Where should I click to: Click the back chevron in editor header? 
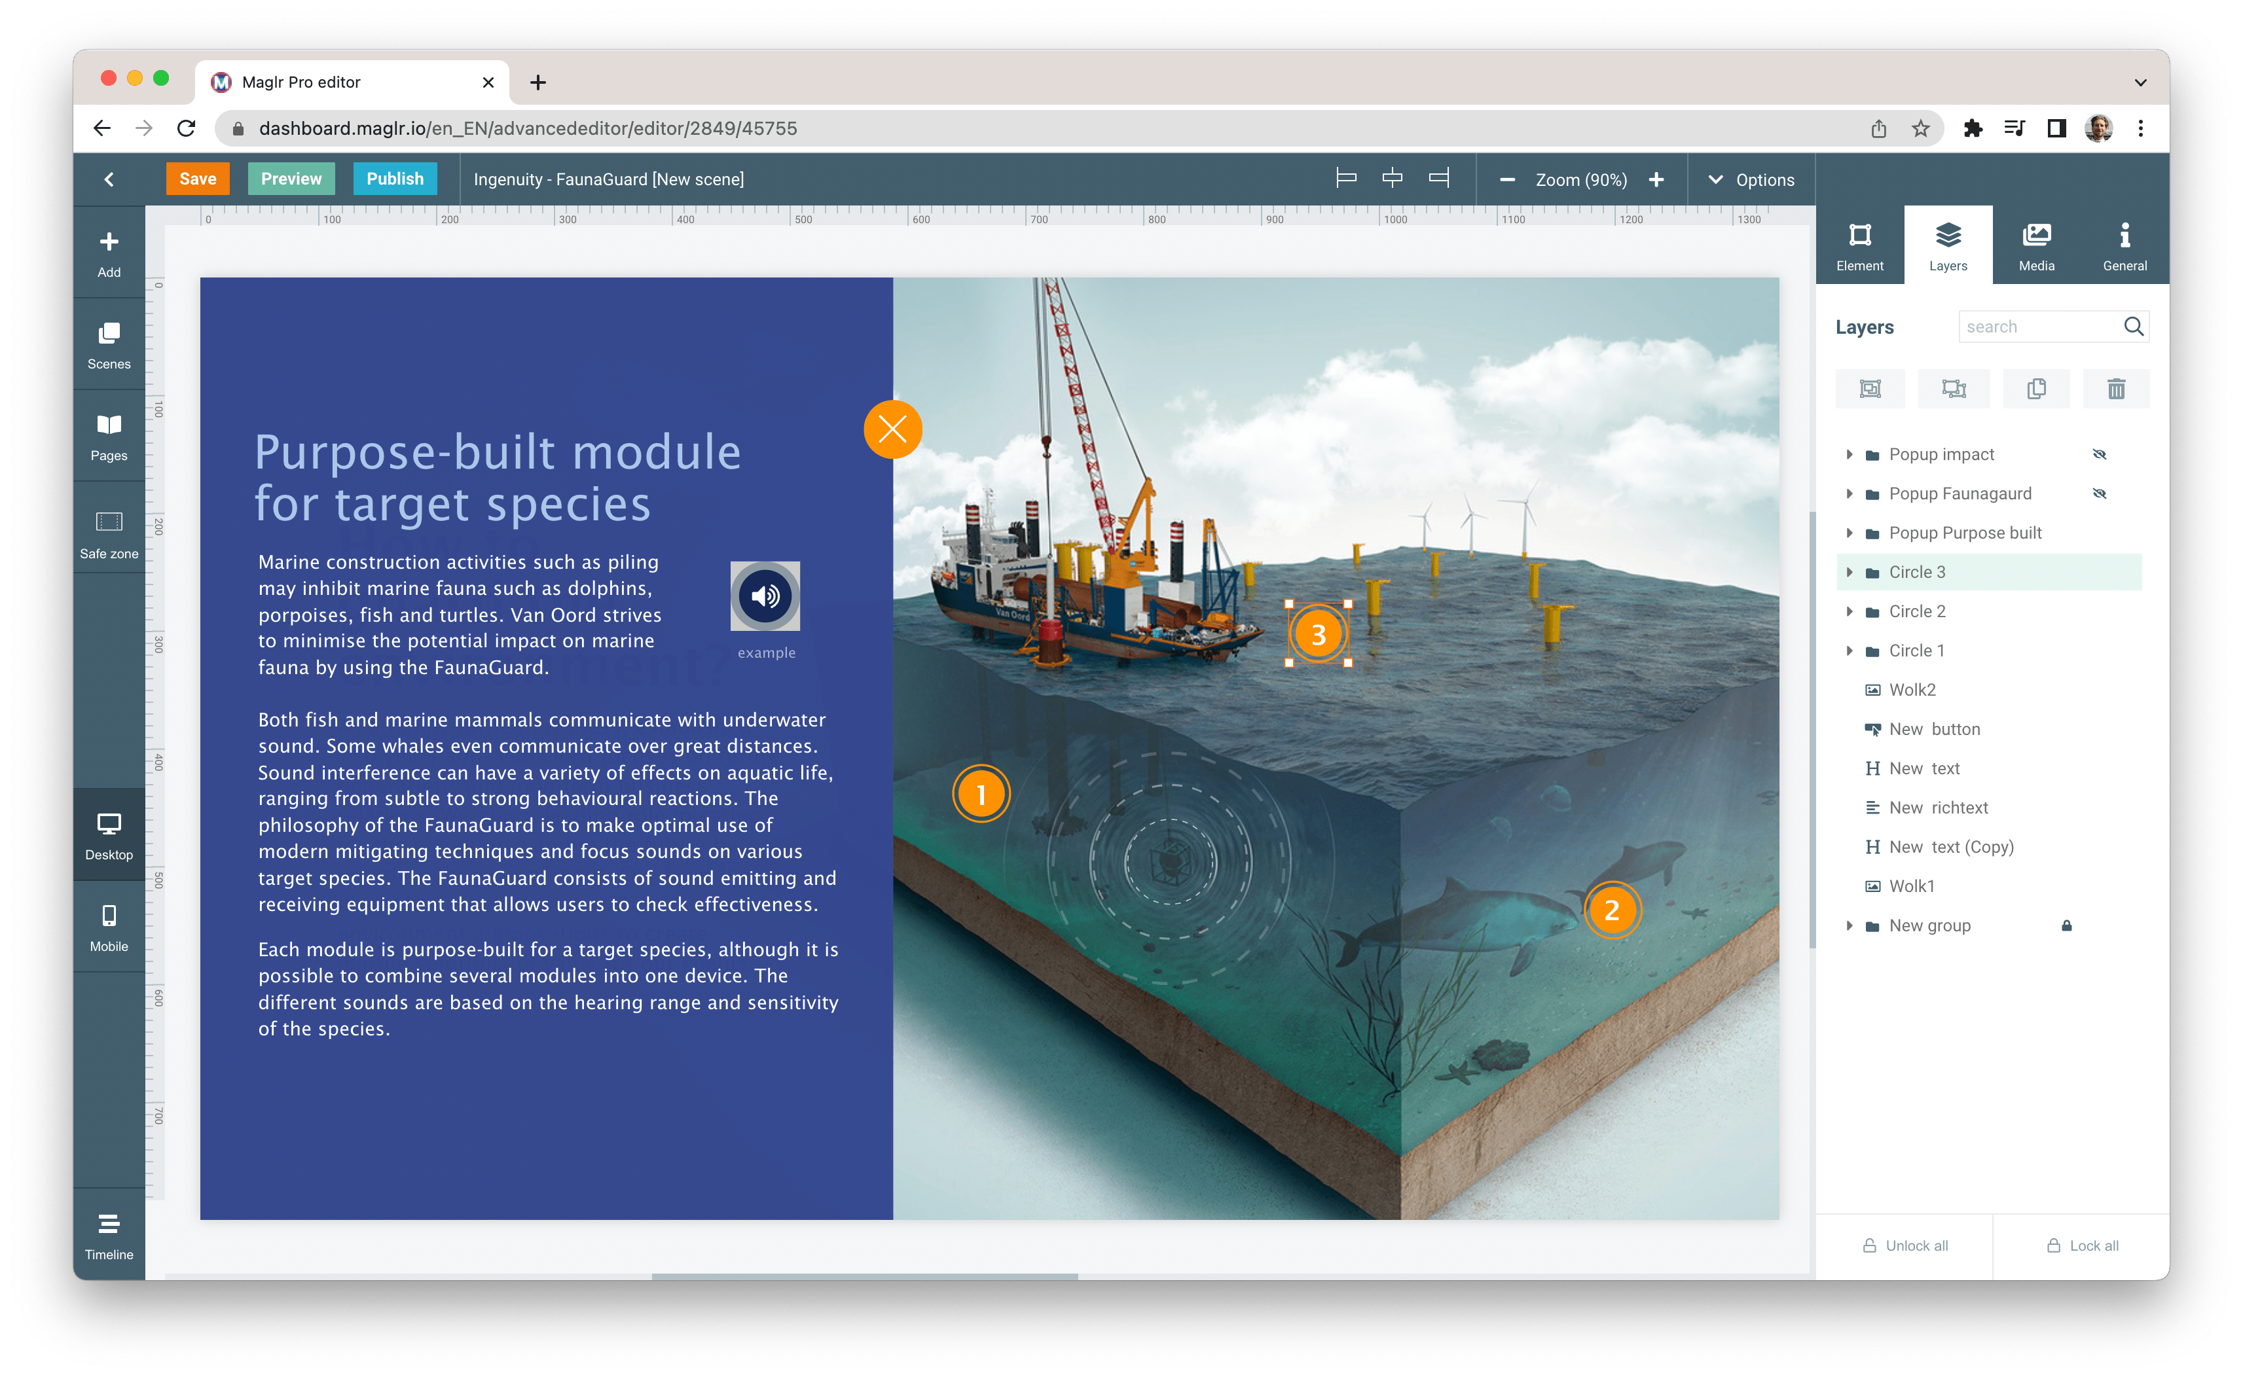click(x=109, y=179)
